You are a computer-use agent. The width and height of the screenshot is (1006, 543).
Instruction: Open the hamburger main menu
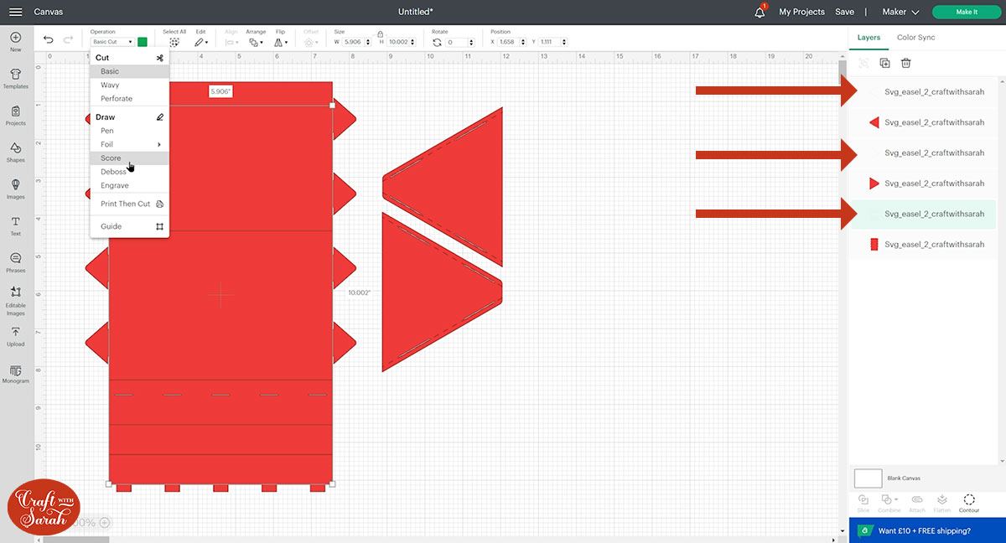coord(15,13)
